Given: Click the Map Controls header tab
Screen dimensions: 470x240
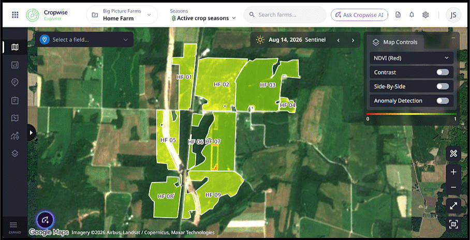Looking at the screenshot, I should tap(395, 42).
